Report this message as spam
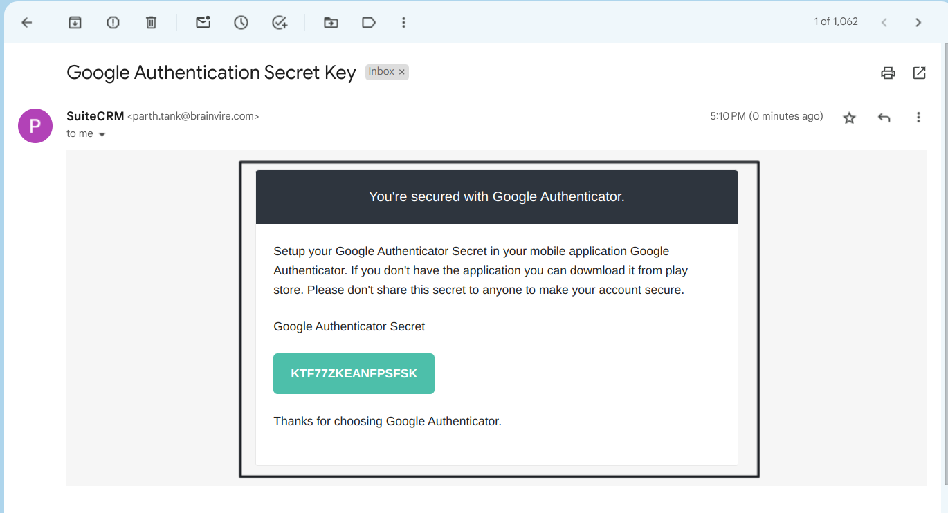Image resolution: width=948 pixels, height=513 pixels. (113, 21)
